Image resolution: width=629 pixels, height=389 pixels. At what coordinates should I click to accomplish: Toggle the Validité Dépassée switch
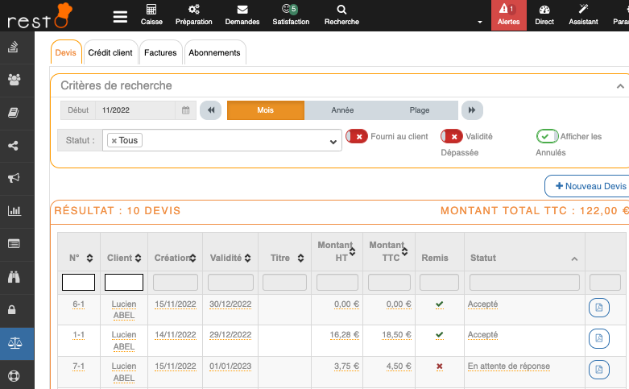452,137
